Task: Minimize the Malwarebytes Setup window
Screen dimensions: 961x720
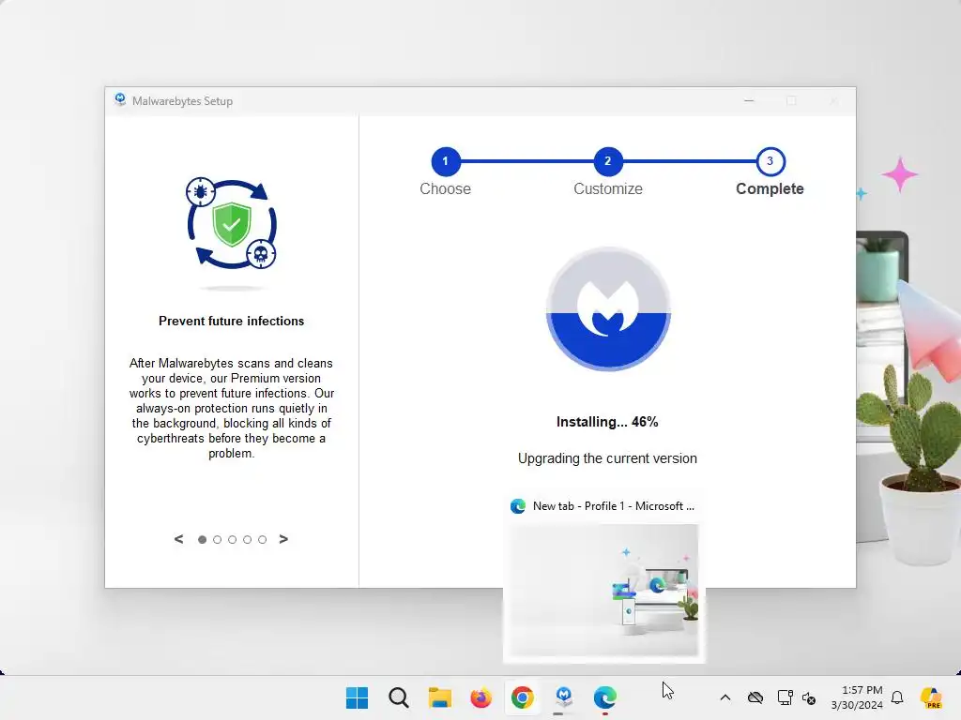Action: [x=749, y=100]
